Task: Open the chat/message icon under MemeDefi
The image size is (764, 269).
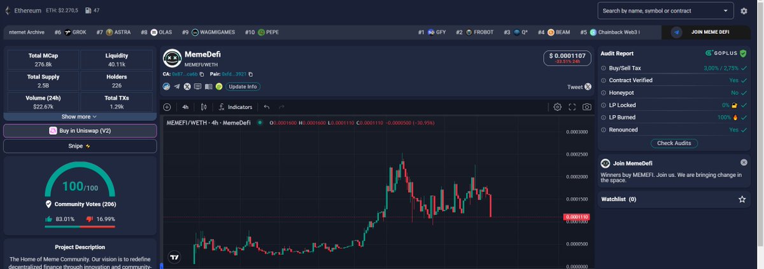Action: point(198,86)
